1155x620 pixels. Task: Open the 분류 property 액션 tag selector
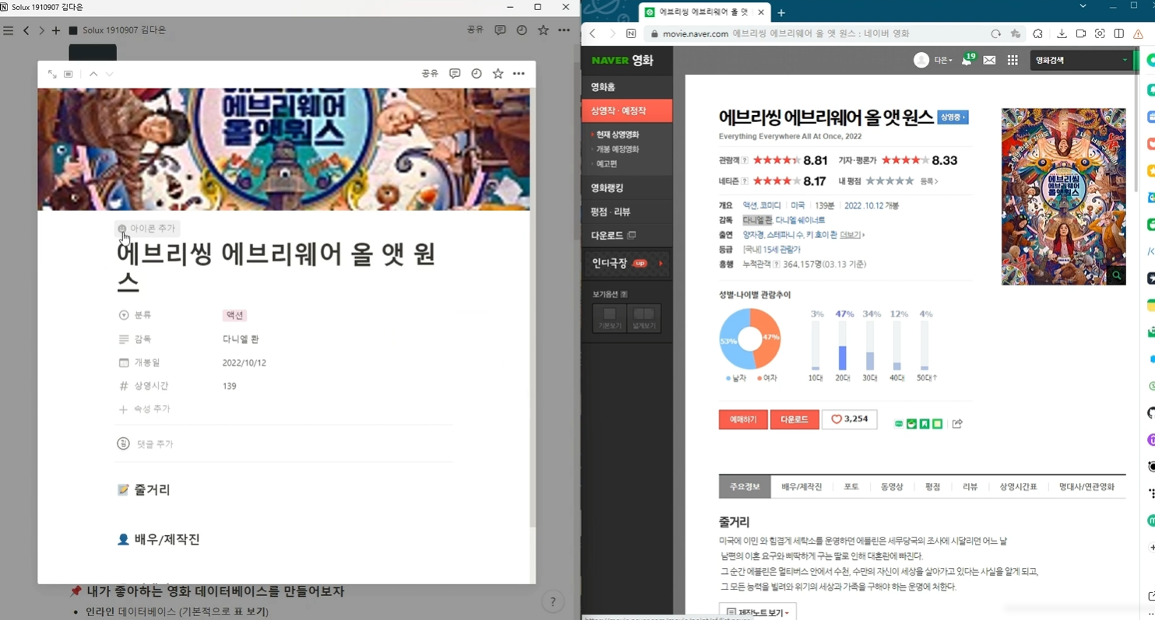point(234,315)
